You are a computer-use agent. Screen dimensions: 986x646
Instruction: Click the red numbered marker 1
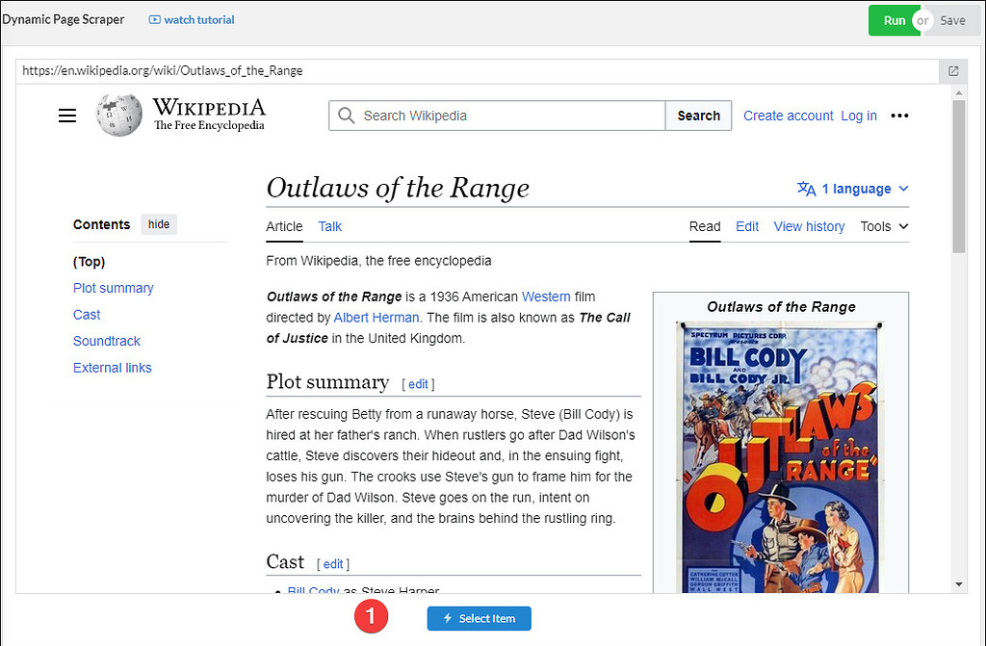(x=372, y=616)
